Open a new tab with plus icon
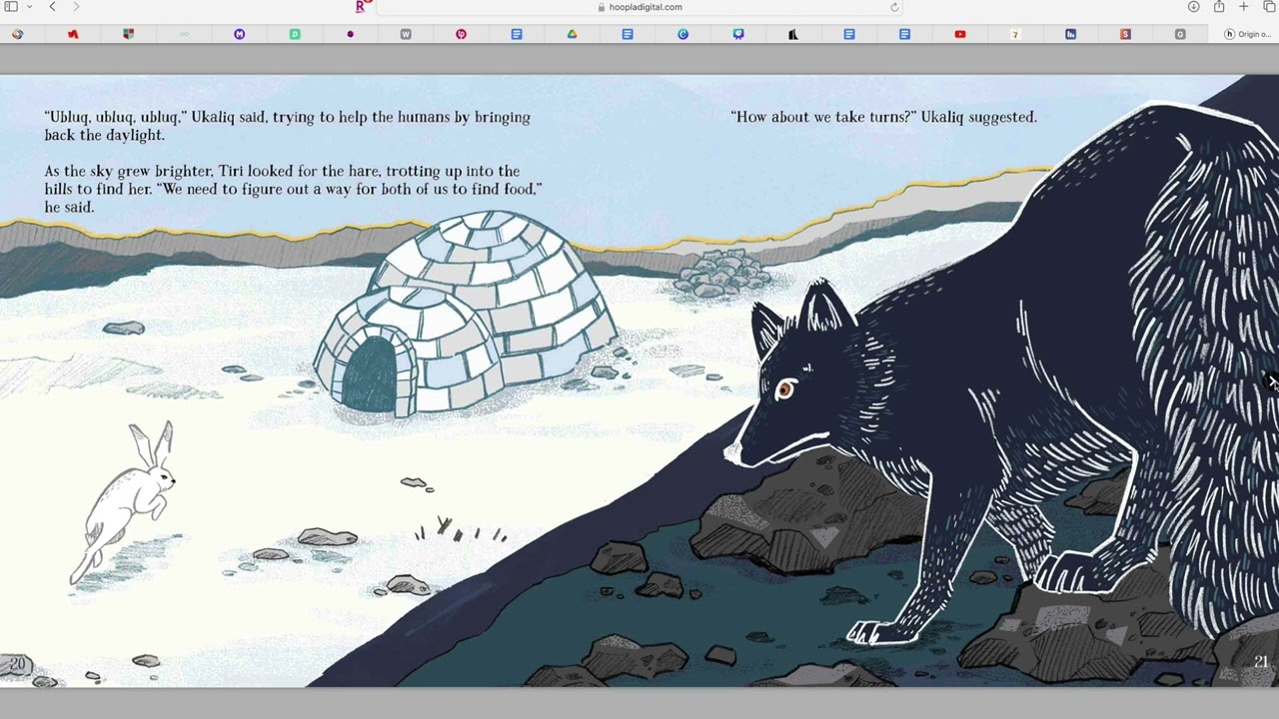Image resolution: width=1279 pixels, height=719 pixels. 1244,7
